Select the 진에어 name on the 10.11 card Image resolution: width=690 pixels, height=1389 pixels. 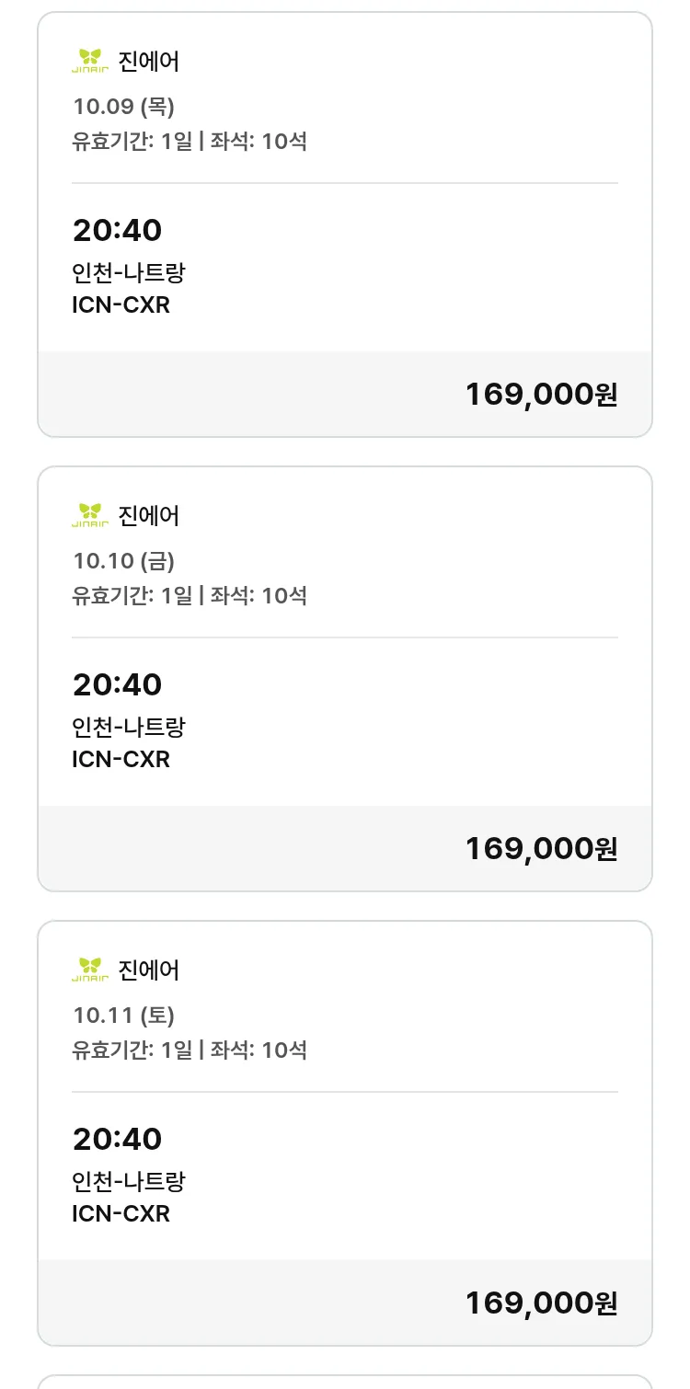(x=149, y=970)
